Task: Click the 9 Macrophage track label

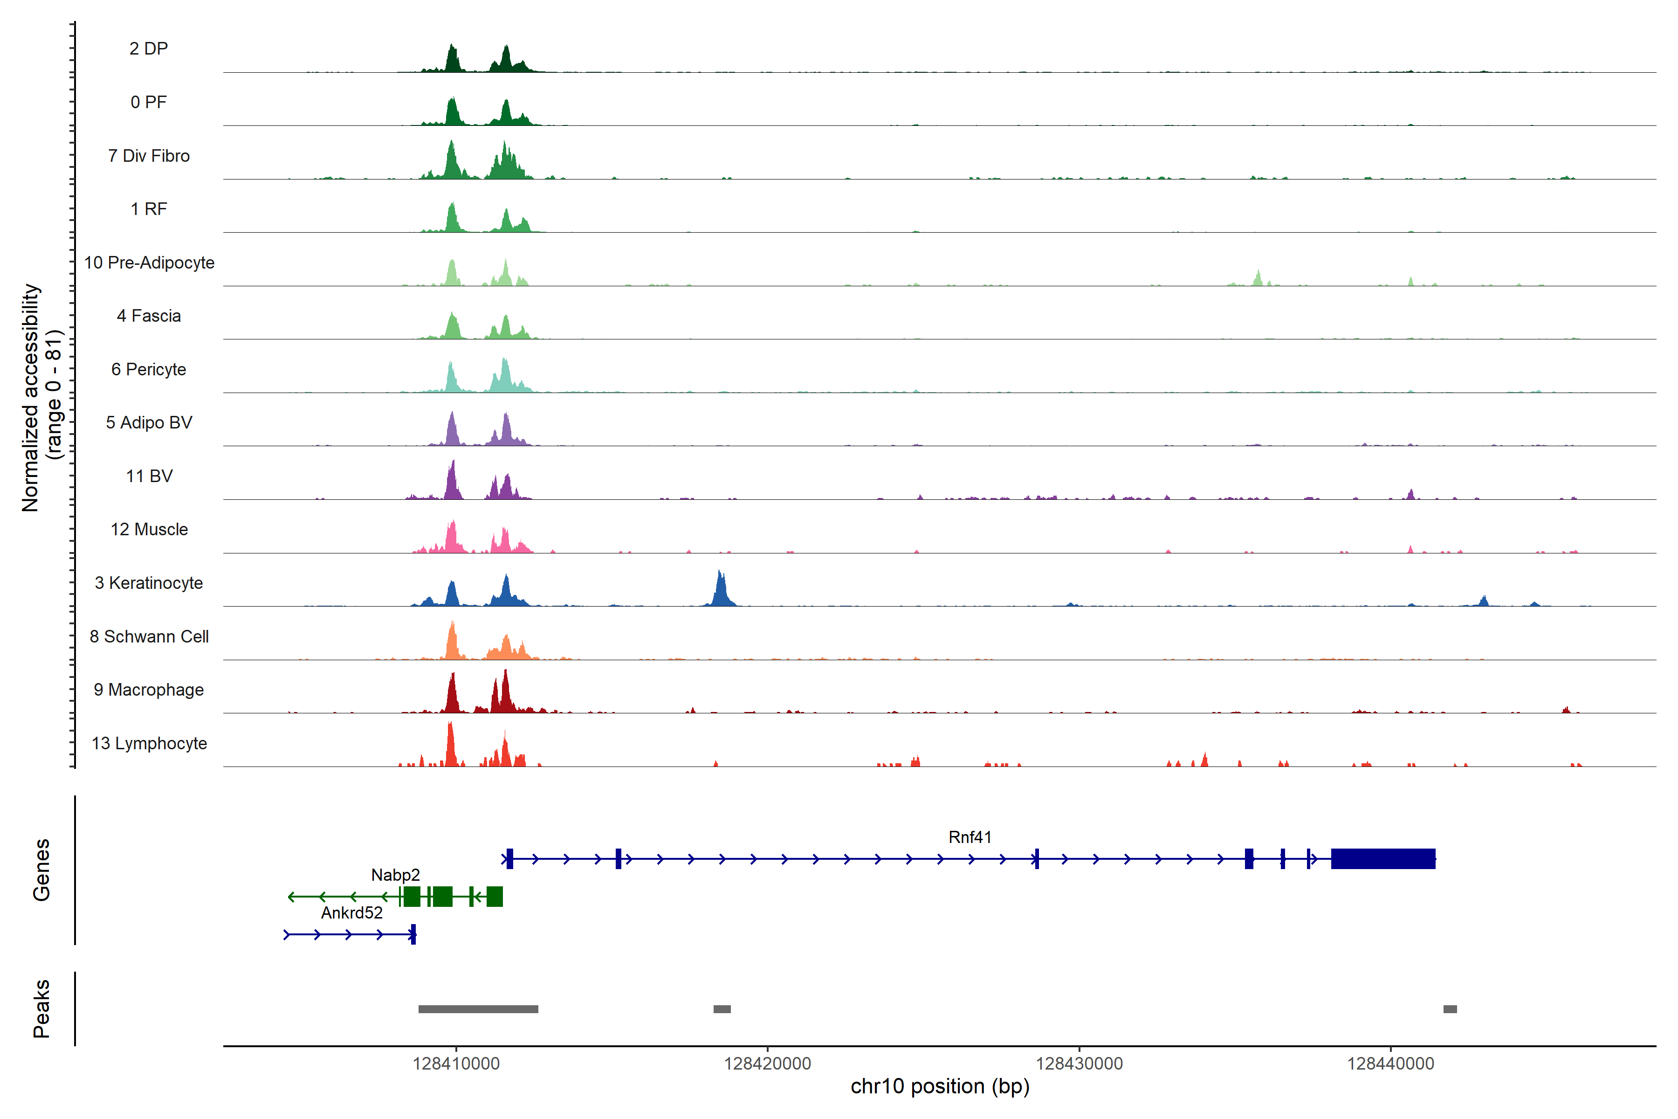Action: click(148, 690)
